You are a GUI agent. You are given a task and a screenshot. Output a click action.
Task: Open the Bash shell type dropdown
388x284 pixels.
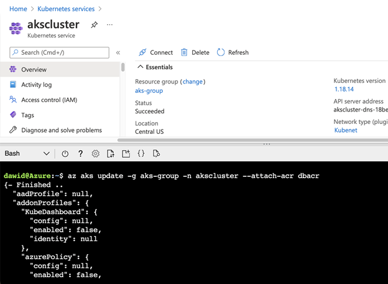[27, 153]
